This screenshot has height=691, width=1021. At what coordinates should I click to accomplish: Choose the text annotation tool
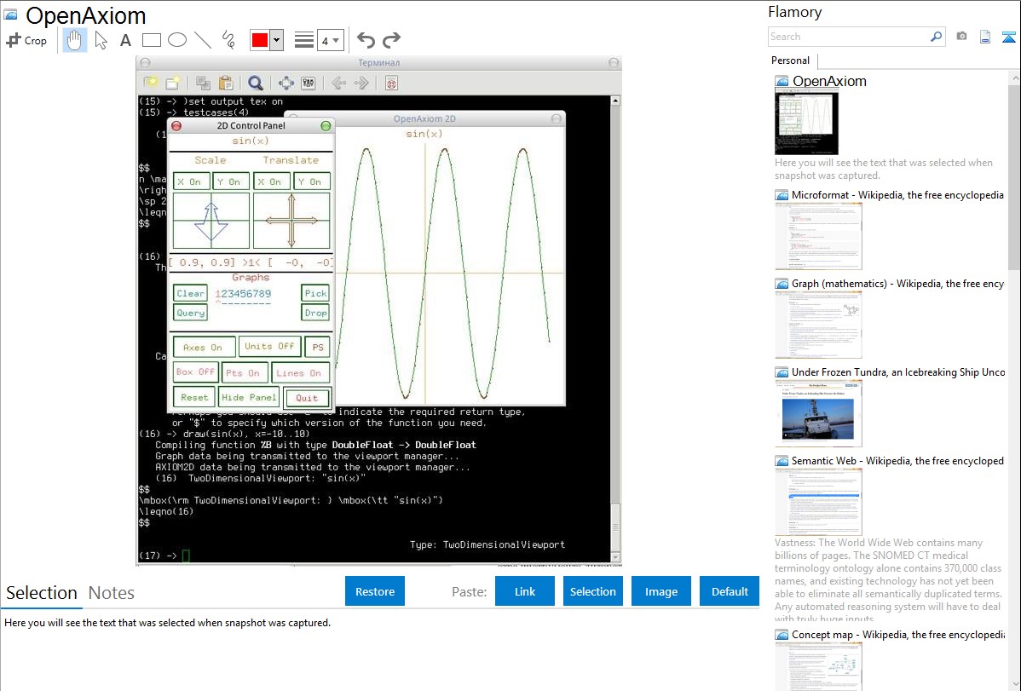coord(125,40)
